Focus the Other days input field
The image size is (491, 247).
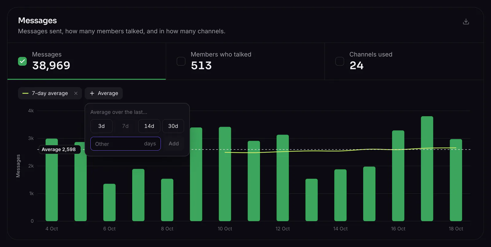(x=126, y=144)
